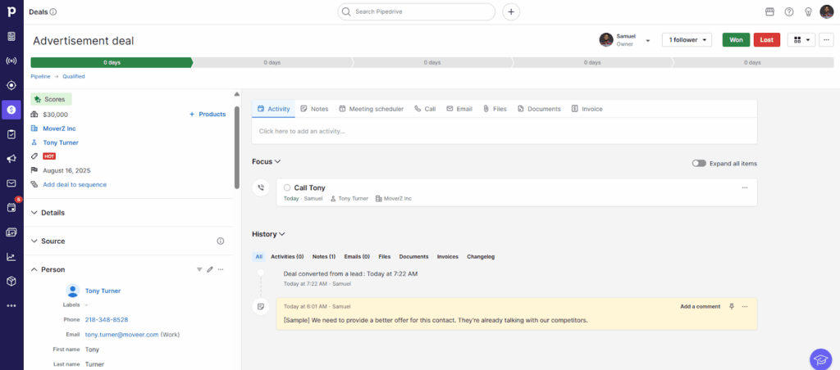
Task: Open the Products box icon in sidebar
Action: [x=11, y=281]
